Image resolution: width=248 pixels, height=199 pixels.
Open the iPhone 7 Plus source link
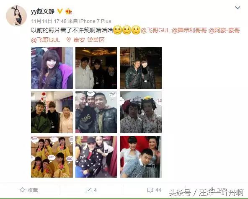pos(95,21)
